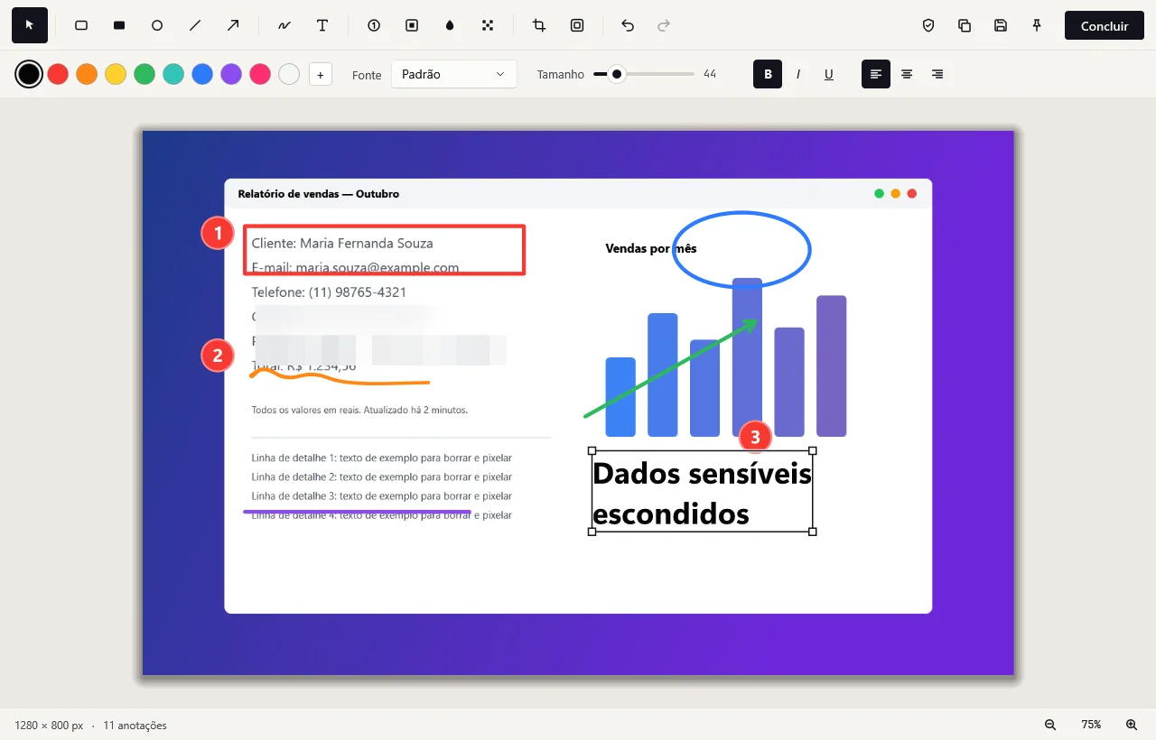Copy the image to clipboard
This screenshot has height=740, width=1156.
[x=965, y=25]
